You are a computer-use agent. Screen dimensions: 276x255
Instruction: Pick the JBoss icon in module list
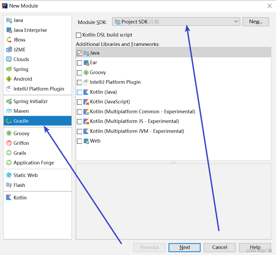(x=9, y=40)
